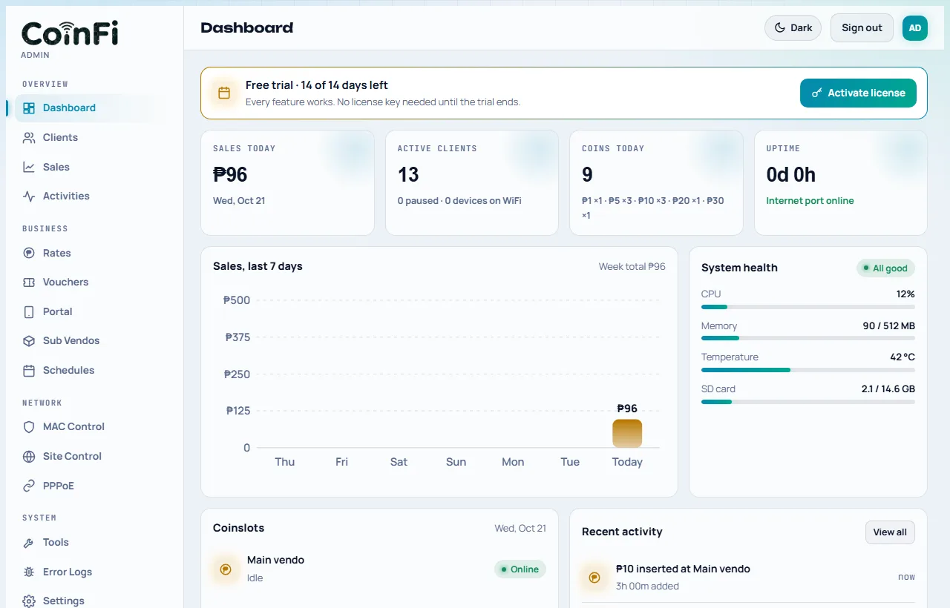The height and width of the screenshot is (608, 950).
Task: Click Sign out
Action: (862, 28)
